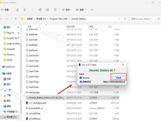Screen dimensions: 161x121
Task: Click the Cut scissors icon in toolbar
Action: click(17, 10)
